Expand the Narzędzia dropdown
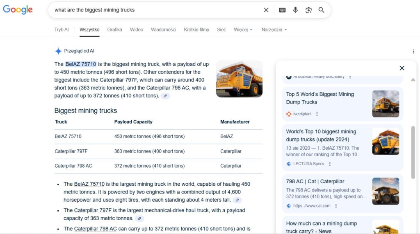This screenshot has height=234, width=420. (274, 29)
